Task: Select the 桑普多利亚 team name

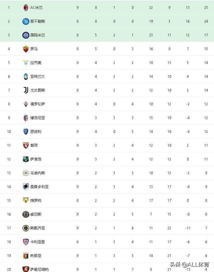Action: point(39,187)
